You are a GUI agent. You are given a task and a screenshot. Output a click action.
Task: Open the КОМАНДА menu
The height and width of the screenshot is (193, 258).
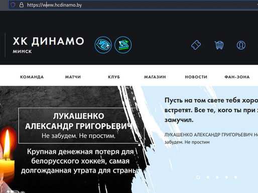[32, 77]
